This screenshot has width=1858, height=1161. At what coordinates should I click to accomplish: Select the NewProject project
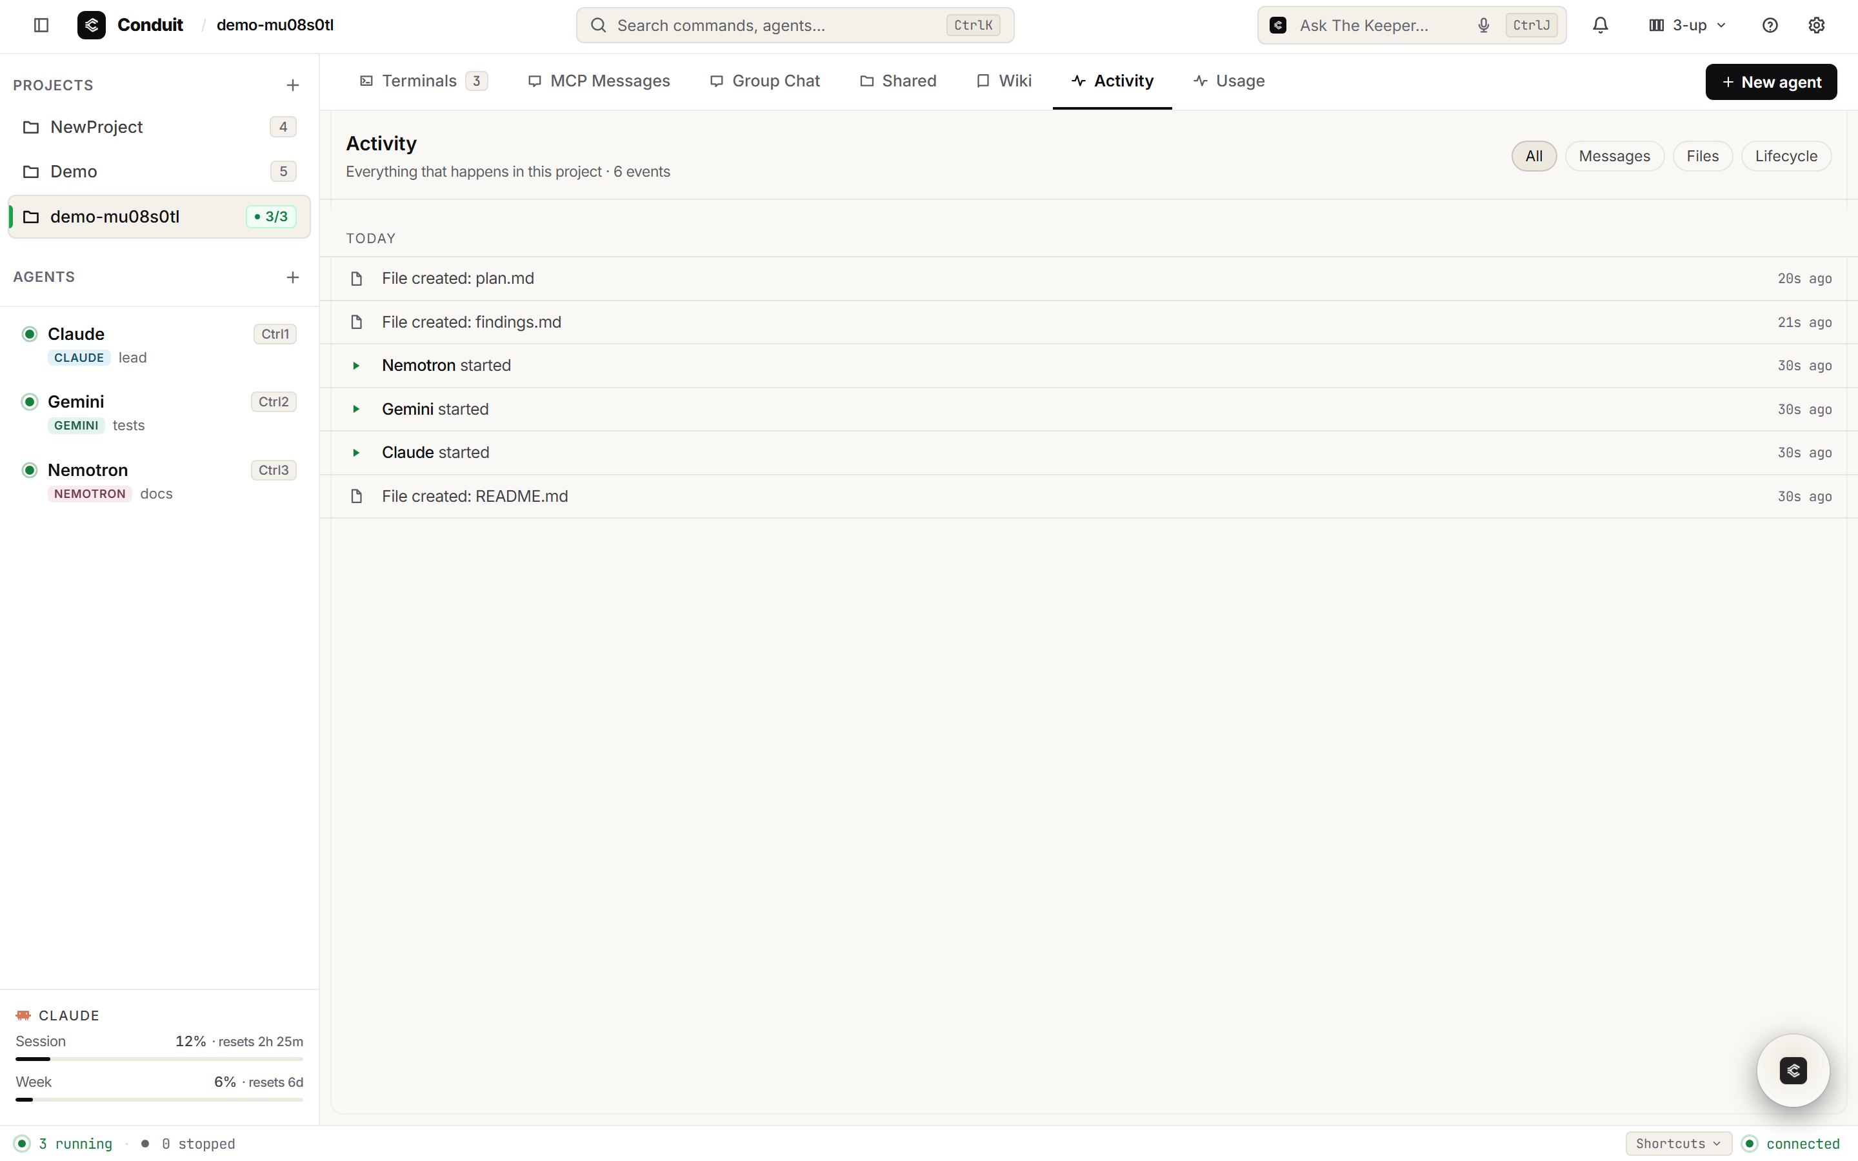(x=159, y=126)
